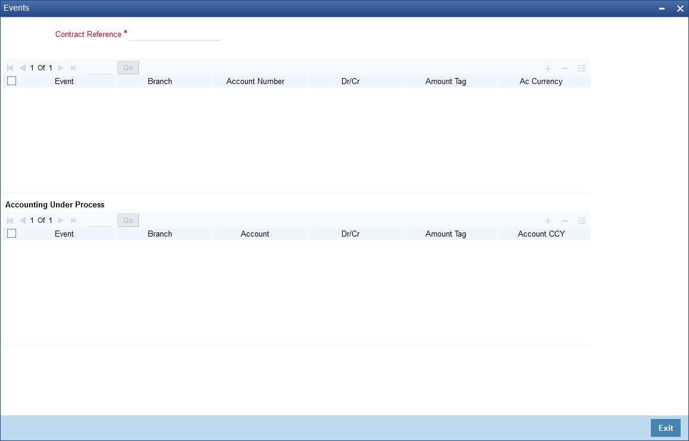
Task: Close the Events window
Action: click(x=680, y=9)
